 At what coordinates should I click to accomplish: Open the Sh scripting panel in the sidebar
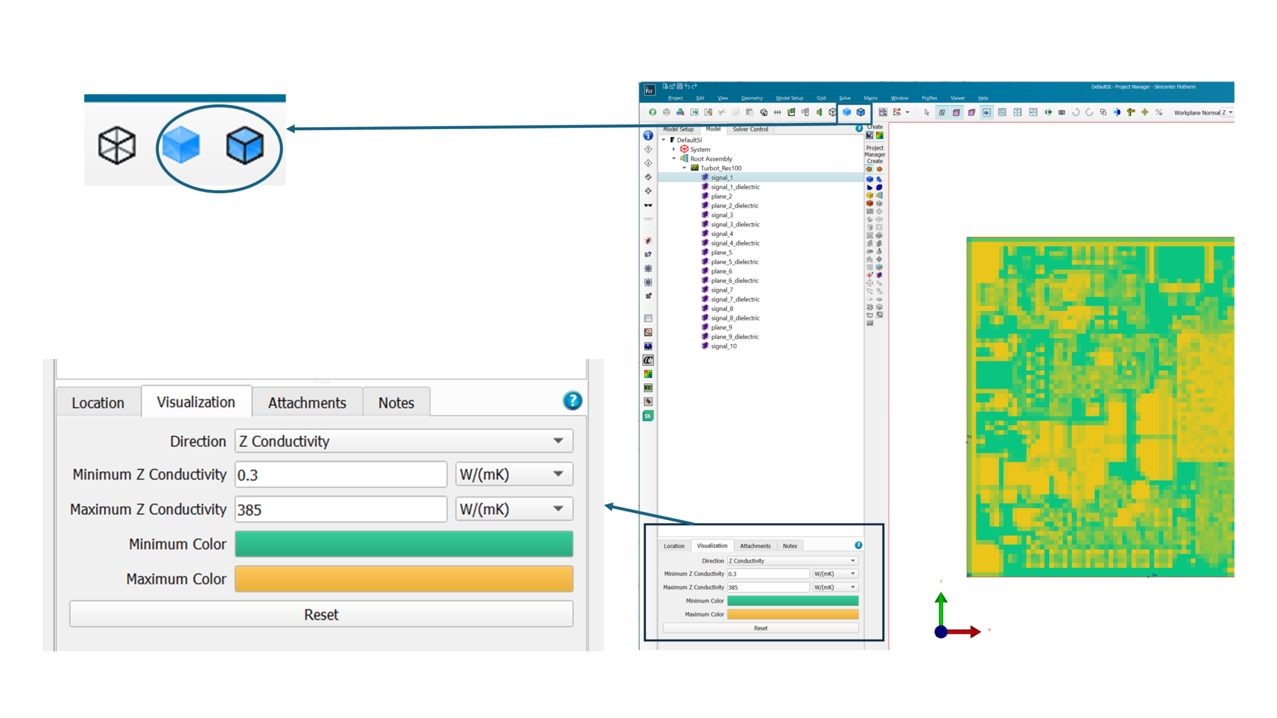(648, 414)
